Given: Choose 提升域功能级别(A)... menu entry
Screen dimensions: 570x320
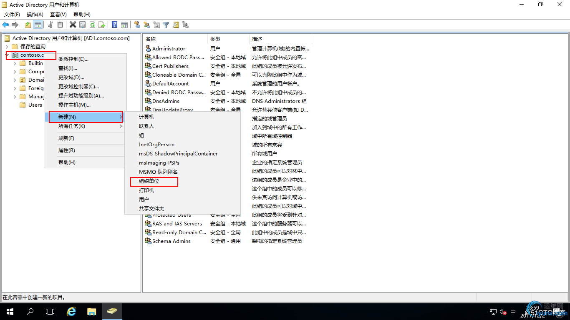Looking at the screenshot, I should pos(85,95).
